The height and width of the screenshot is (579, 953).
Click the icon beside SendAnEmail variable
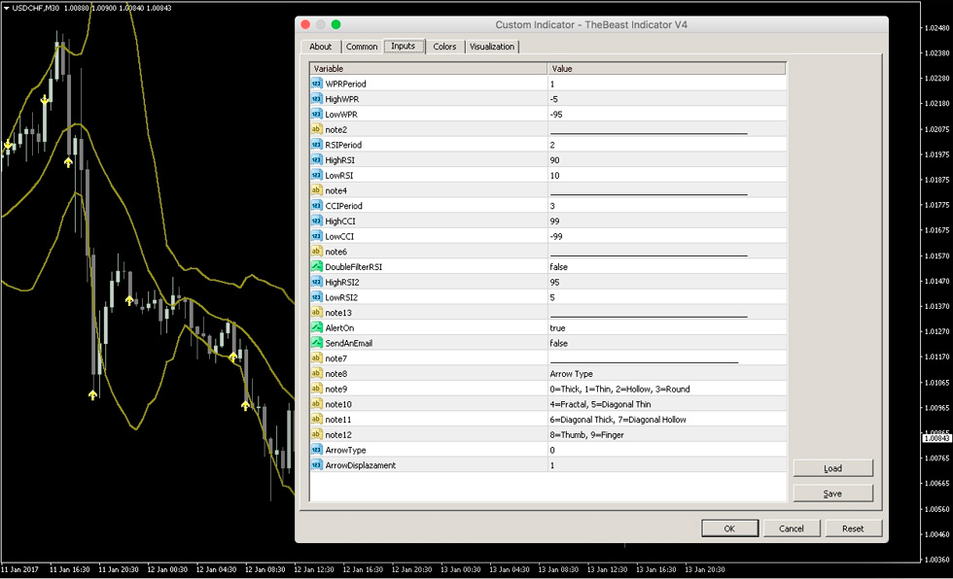(317, 343)
